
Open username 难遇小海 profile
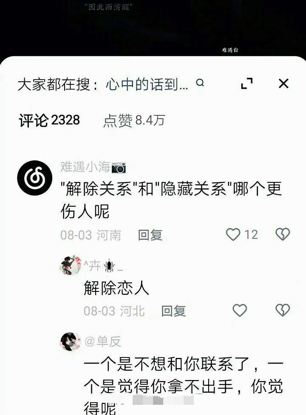[x=85, y=167]
